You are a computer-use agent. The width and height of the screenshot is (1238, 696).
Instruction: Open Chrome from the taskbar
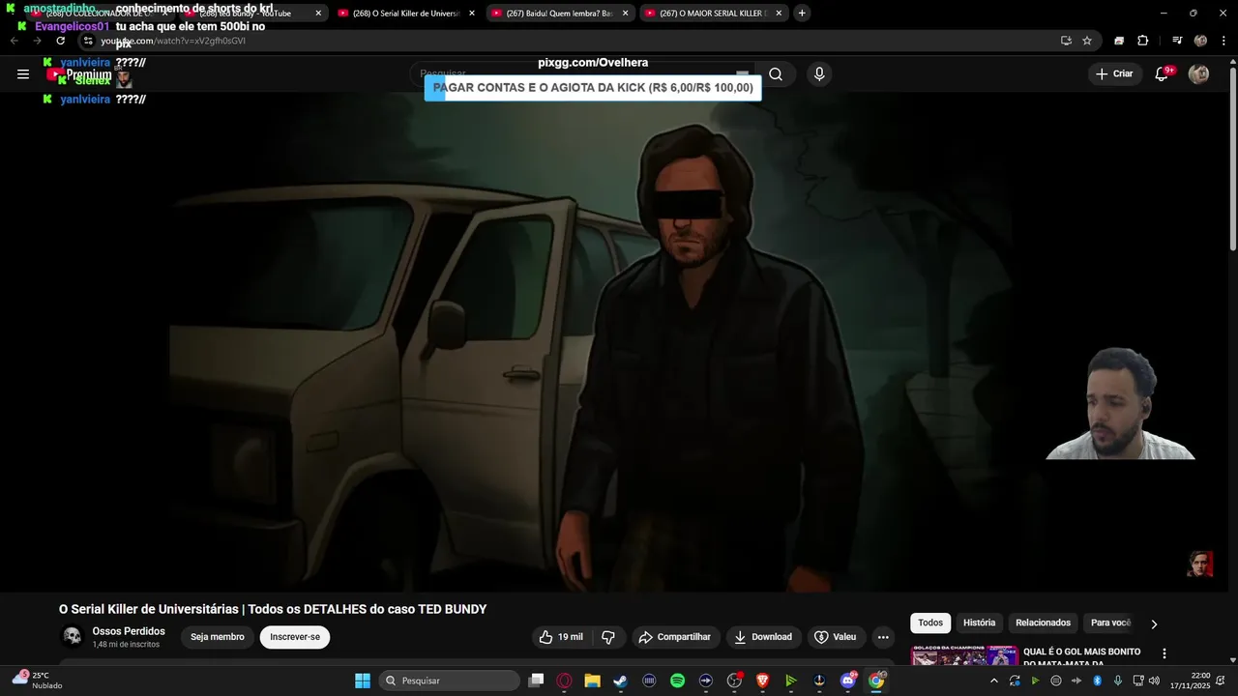pos(876,681)
